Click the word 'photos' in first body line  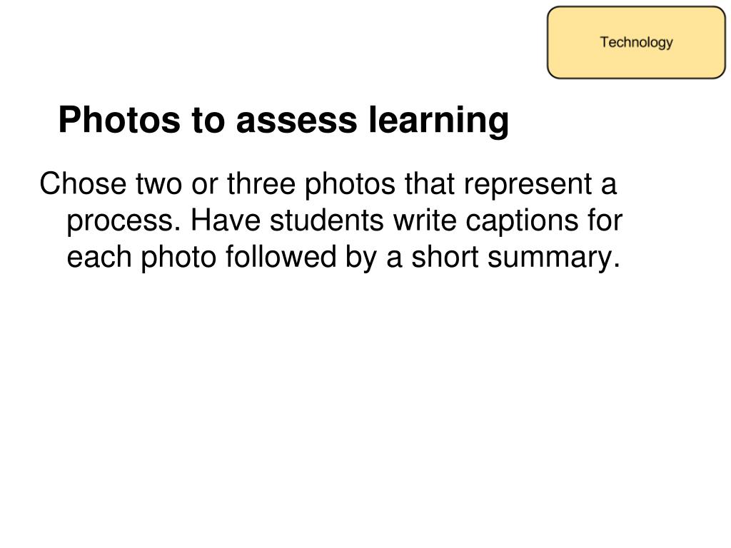tap(350, 185)
